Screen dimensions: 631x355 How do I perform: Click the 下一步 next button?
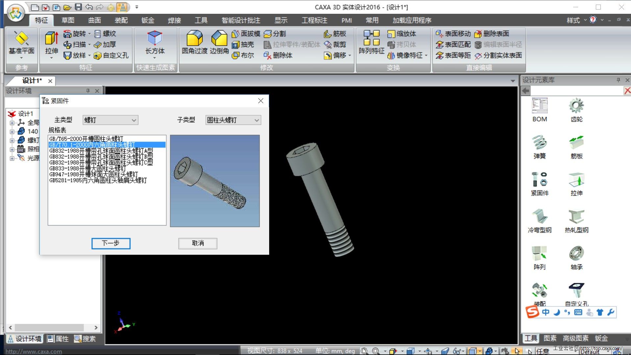tap(111, 243)
